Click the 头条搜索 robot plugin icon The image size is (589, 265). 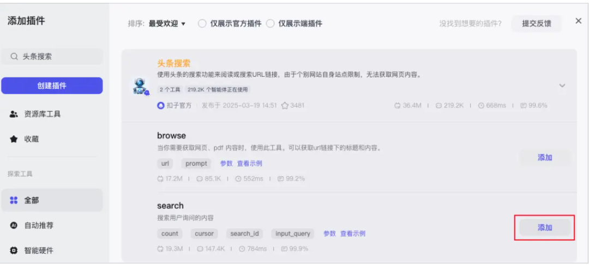141,86
